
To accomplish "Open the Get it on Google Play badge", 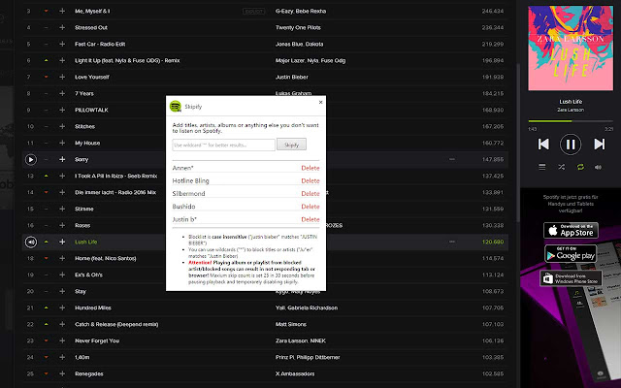I will pyautogui.click(x=571, y=254).
